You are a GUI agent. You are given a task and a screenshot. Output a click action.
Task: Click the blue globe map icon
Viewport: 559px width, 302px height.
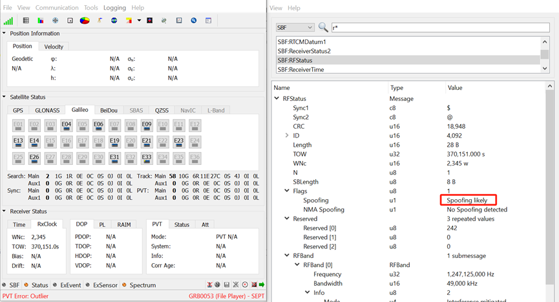tap(114, 21)
